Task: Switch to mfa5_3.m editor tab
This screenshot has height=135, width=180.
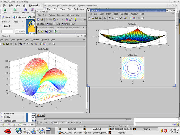Action: (73, 122)
